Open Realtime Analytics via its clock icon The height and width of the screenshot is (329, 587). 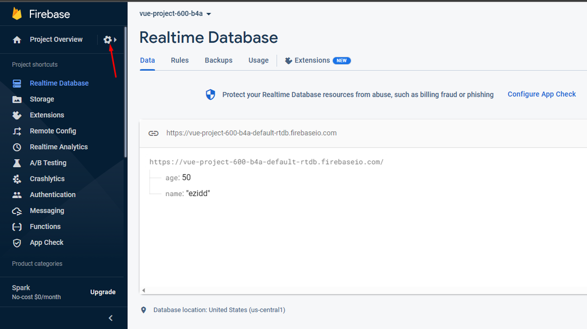[18, 147]
